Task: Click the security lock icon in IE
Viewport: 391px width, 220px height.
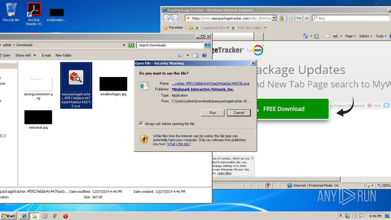Action: click(281, 18)
